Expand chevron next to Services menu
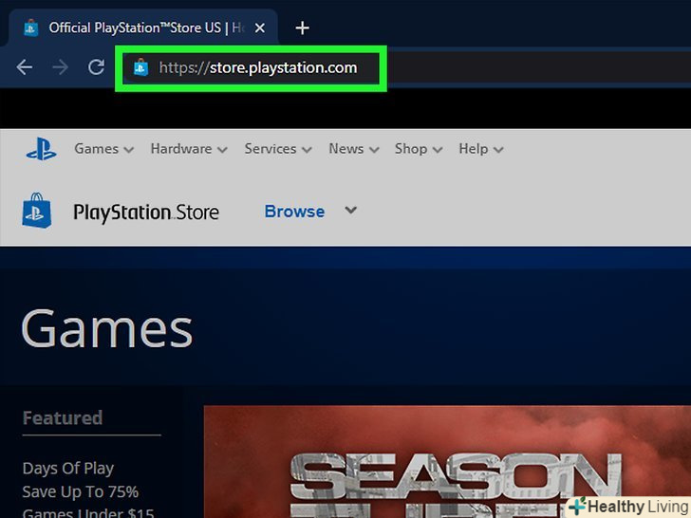The width and height of the screenshot is (691, 518). click(307, 150)
